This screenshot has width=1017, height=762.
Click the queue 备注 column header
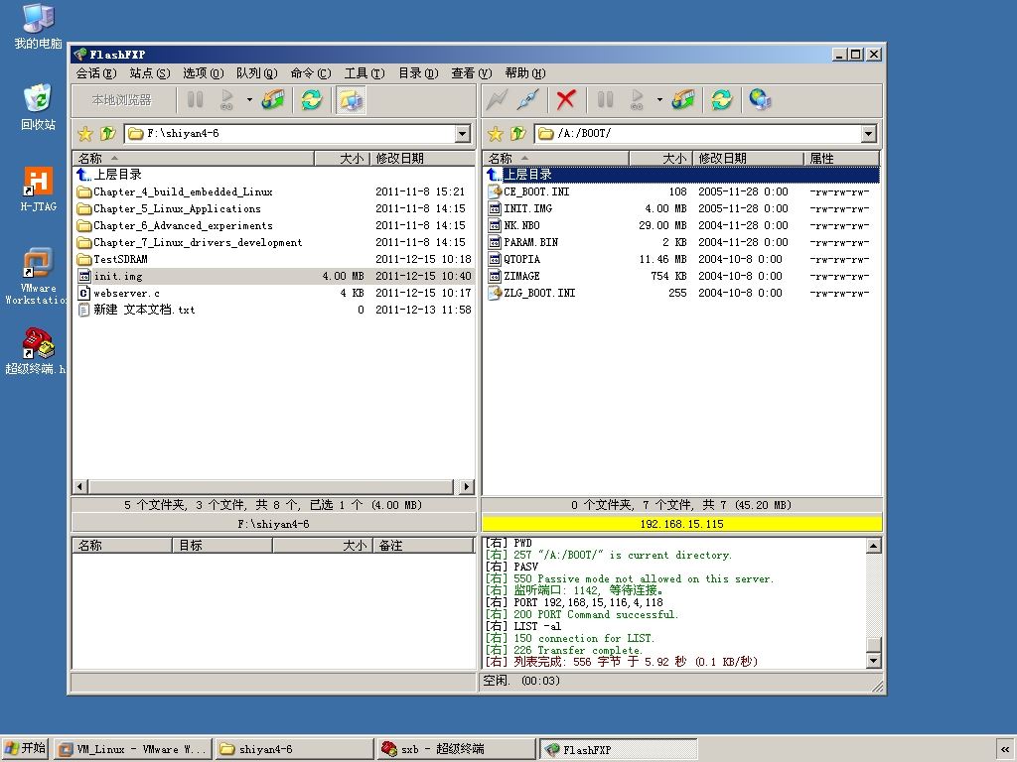pos(423,546)
